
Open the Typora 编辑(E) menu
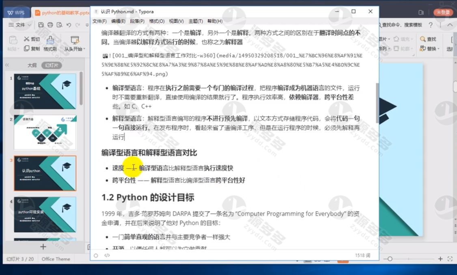pos(118,21)
